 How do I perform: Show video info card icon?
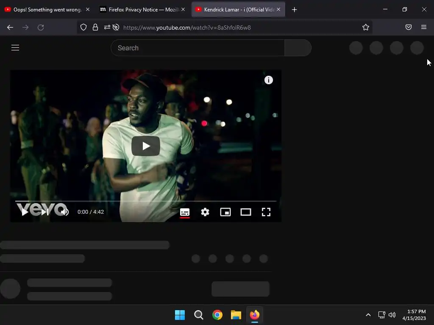pyautogui.click(x=268, y=80)
